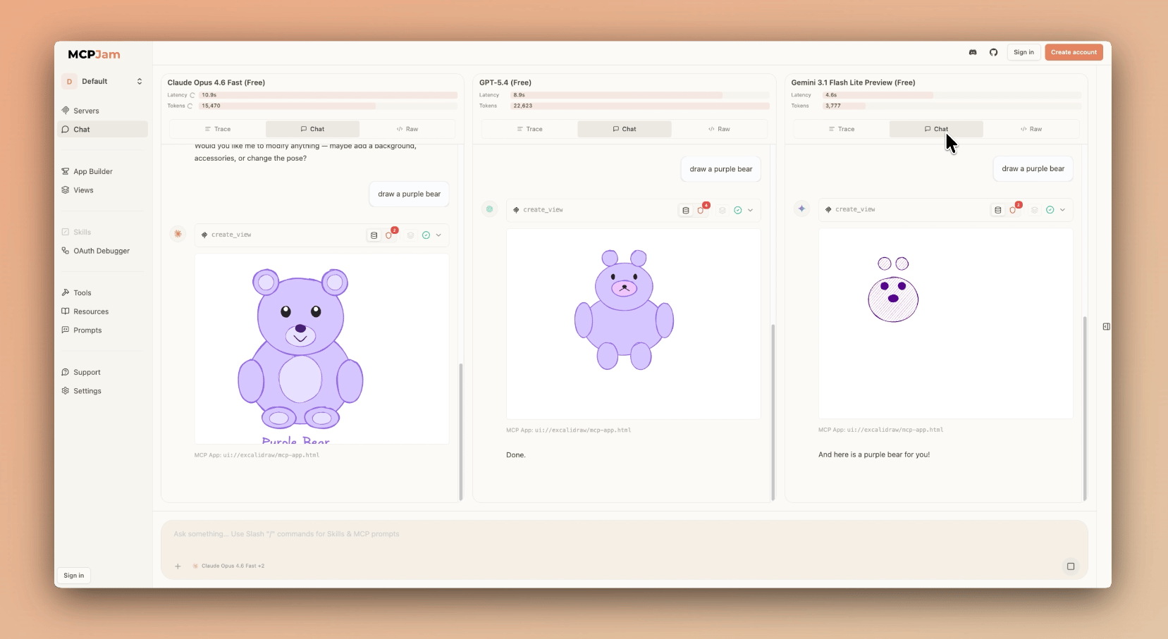1168x639 pixels.
Task: Click the database icon in Claude's create_view row
Action: click(374, 235)
